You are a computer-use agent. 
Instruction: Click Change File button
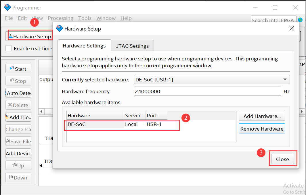coord(18,129)
